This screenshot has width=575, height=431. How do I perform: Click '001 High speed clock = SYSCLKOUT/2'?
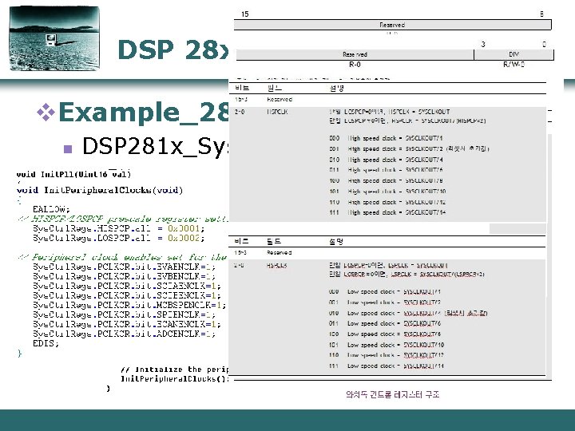[409, 148]
